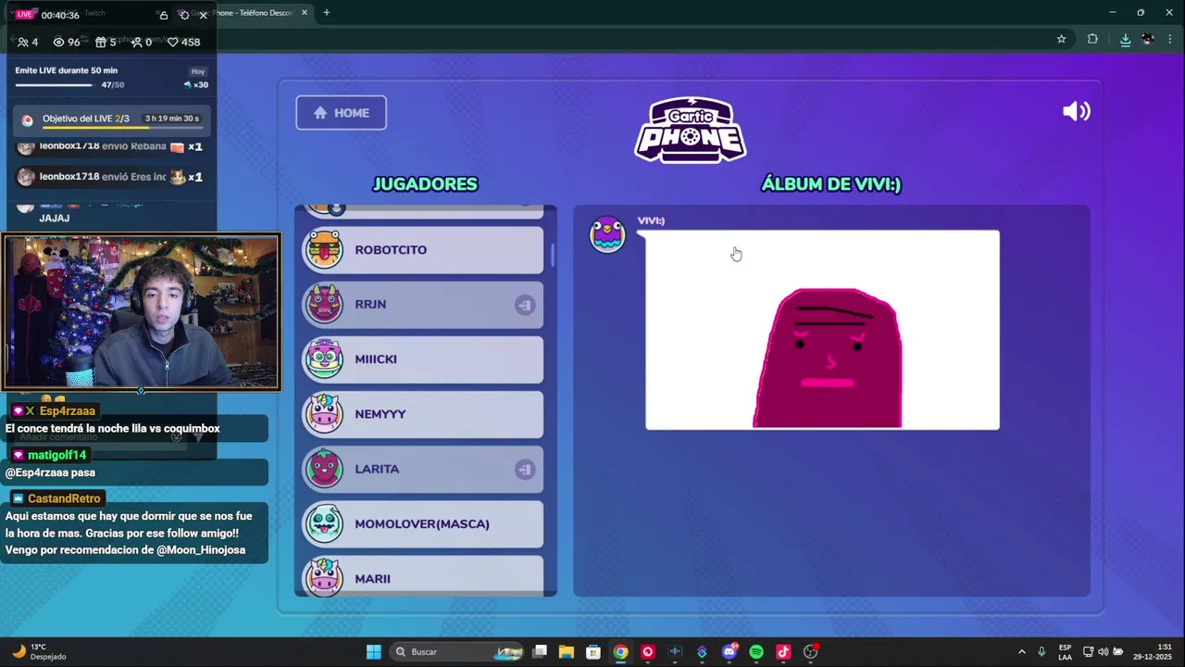The height and width of the screenshot is (667, 1185).
Task: Click the JUGADORES heading
Action: coord(425,183)
